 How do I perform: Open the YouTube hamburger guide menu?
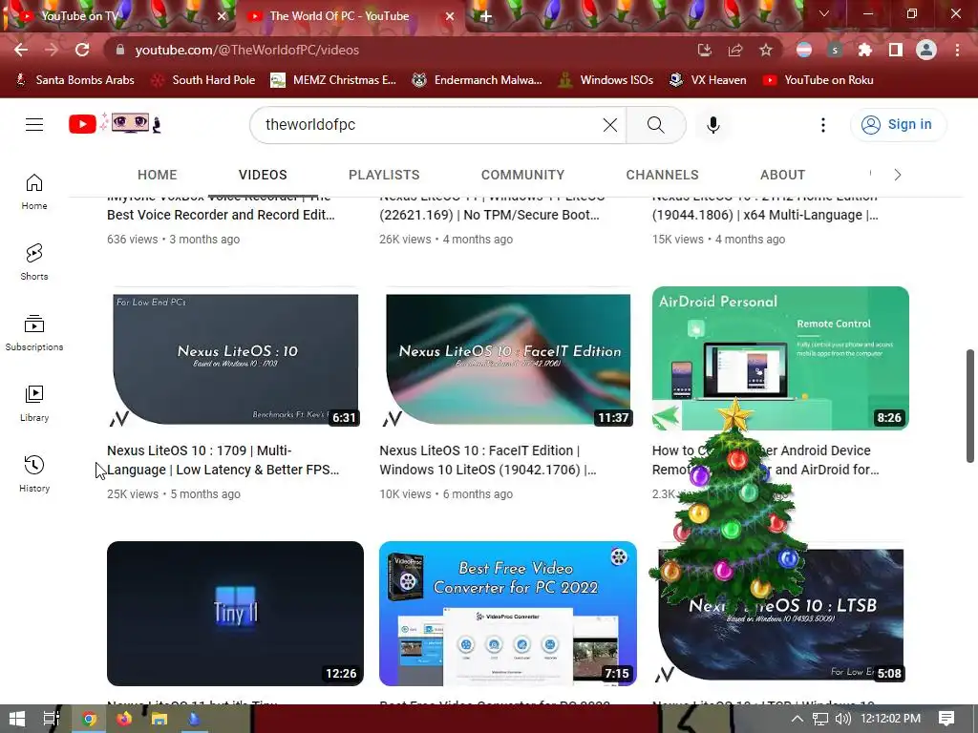[x=34, y=125]
